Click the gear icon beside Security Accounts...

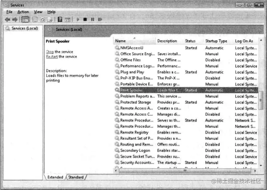click(117, 162)
